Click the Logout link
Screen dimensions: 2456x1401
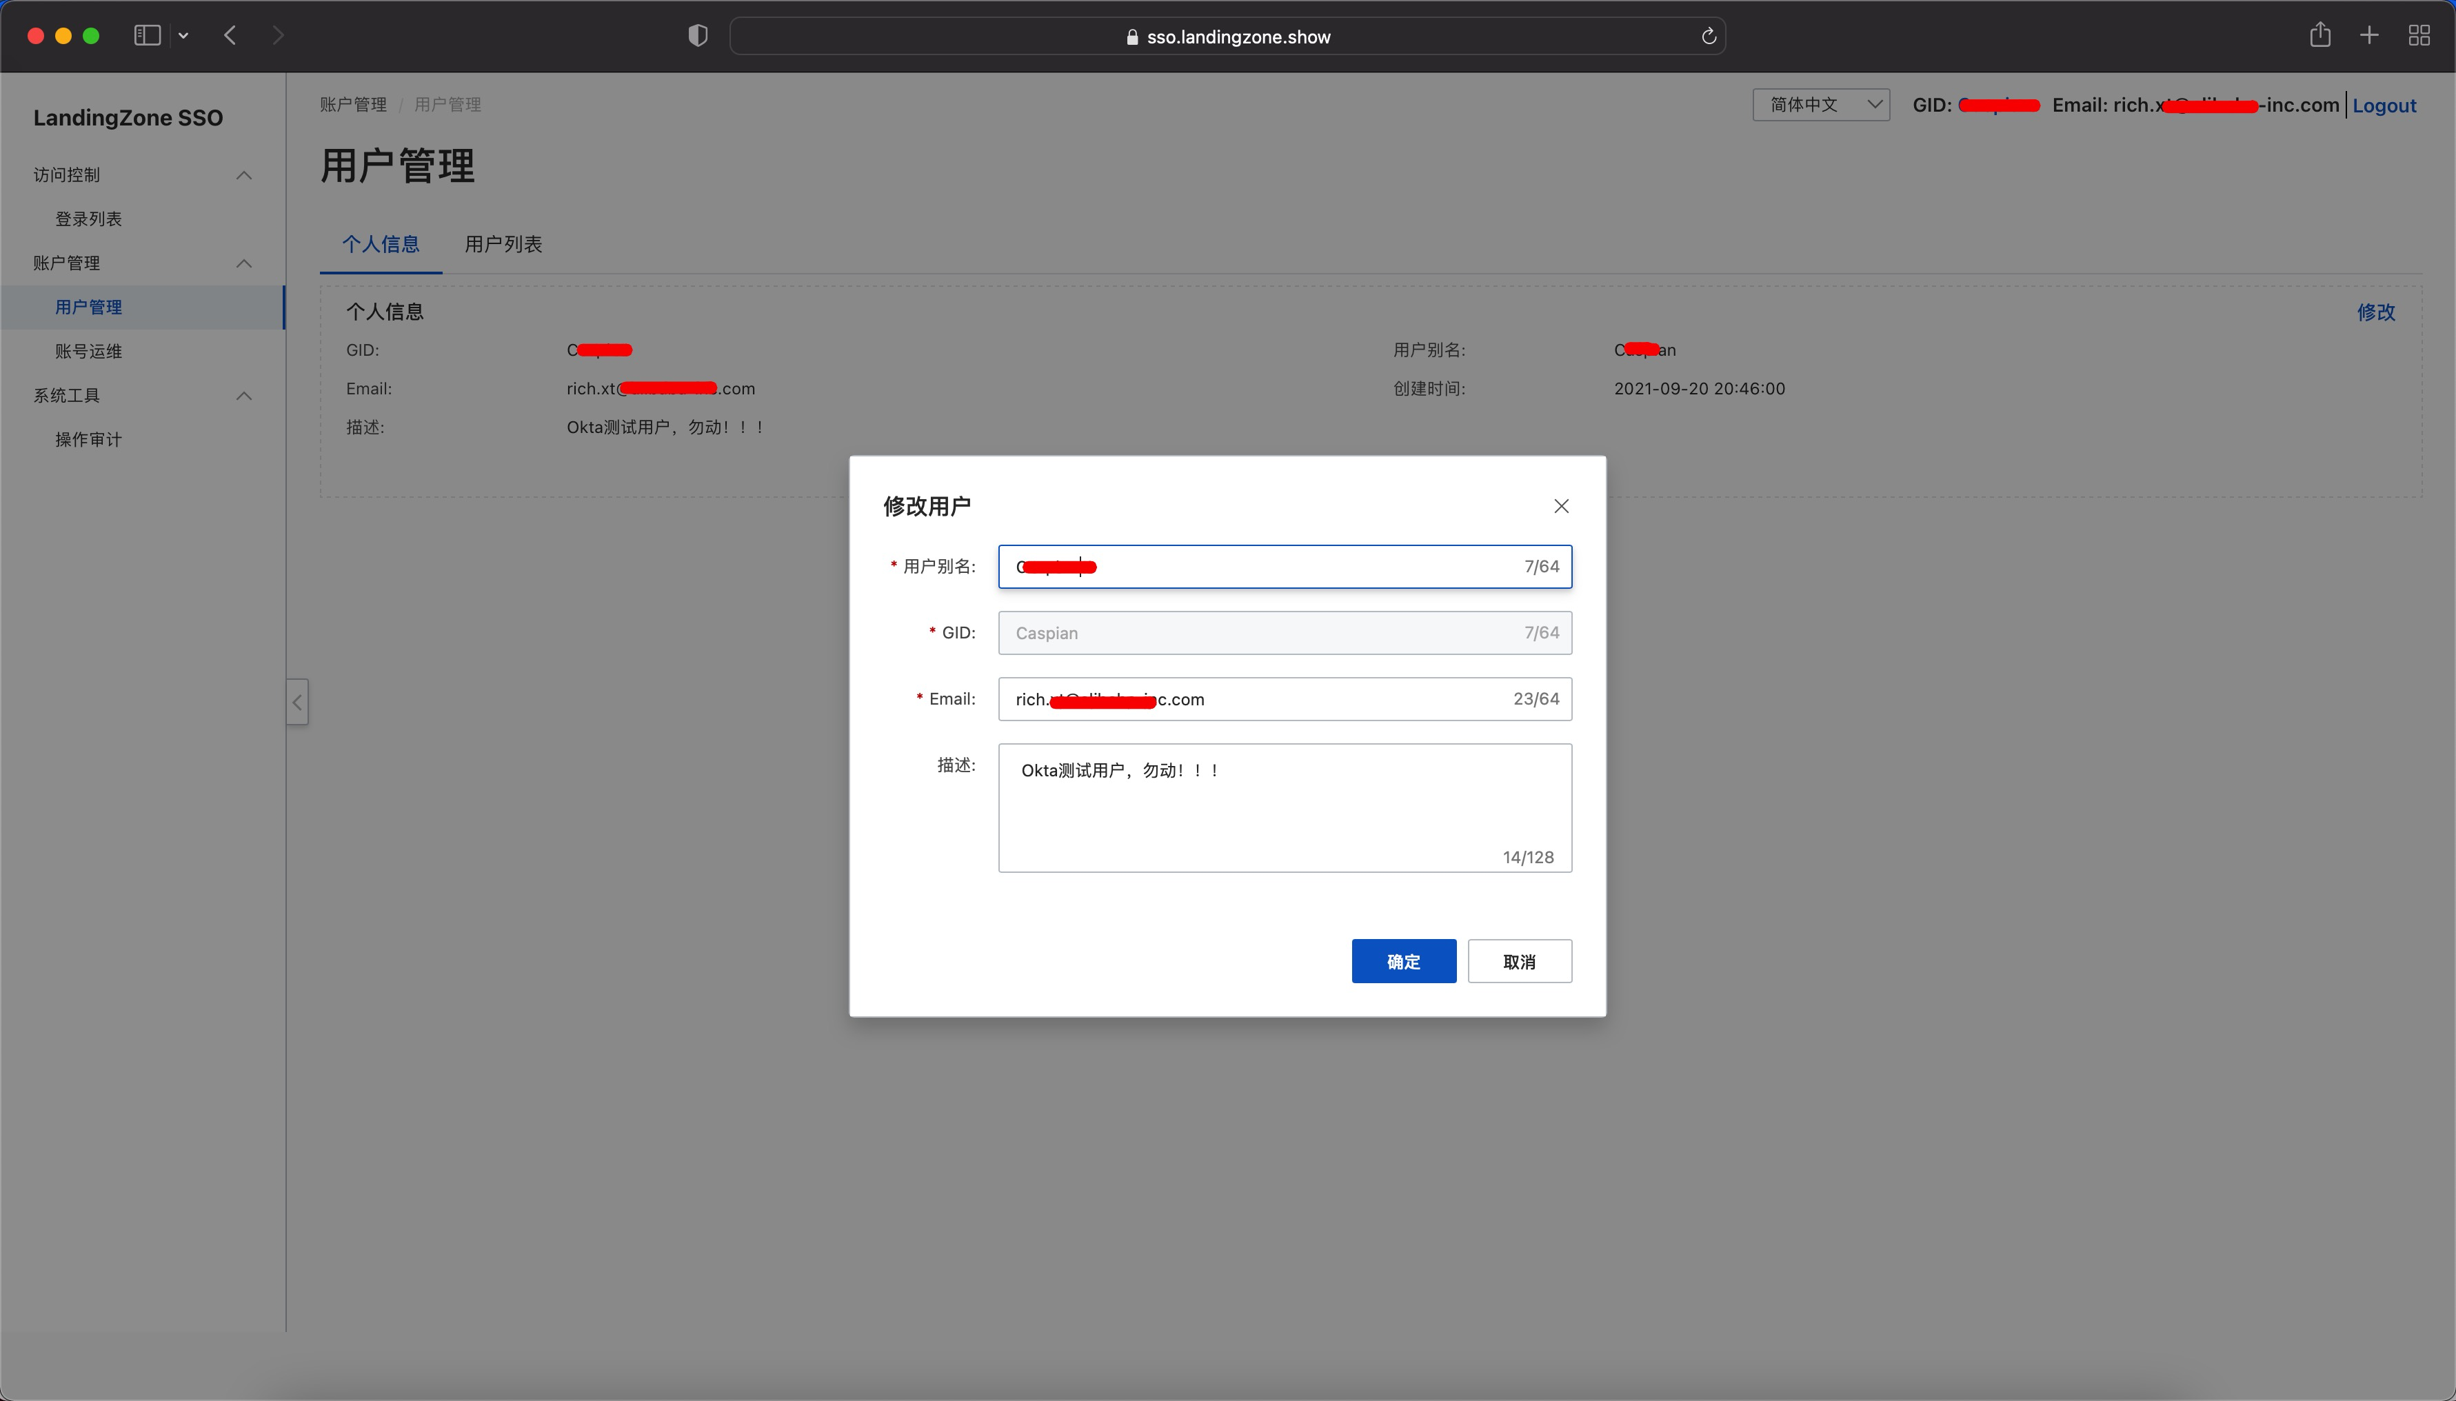(x=2384, y=106)
